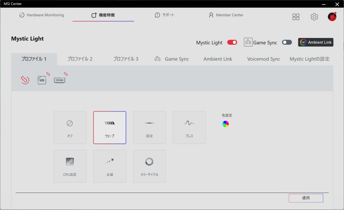Open the apps grid icon

tap(296, 17)
